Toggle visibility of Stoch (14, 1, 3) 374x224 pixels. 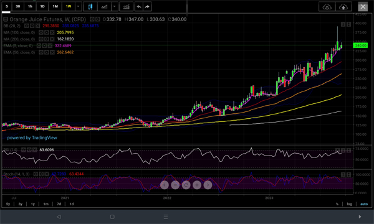(x=36, y=174)
